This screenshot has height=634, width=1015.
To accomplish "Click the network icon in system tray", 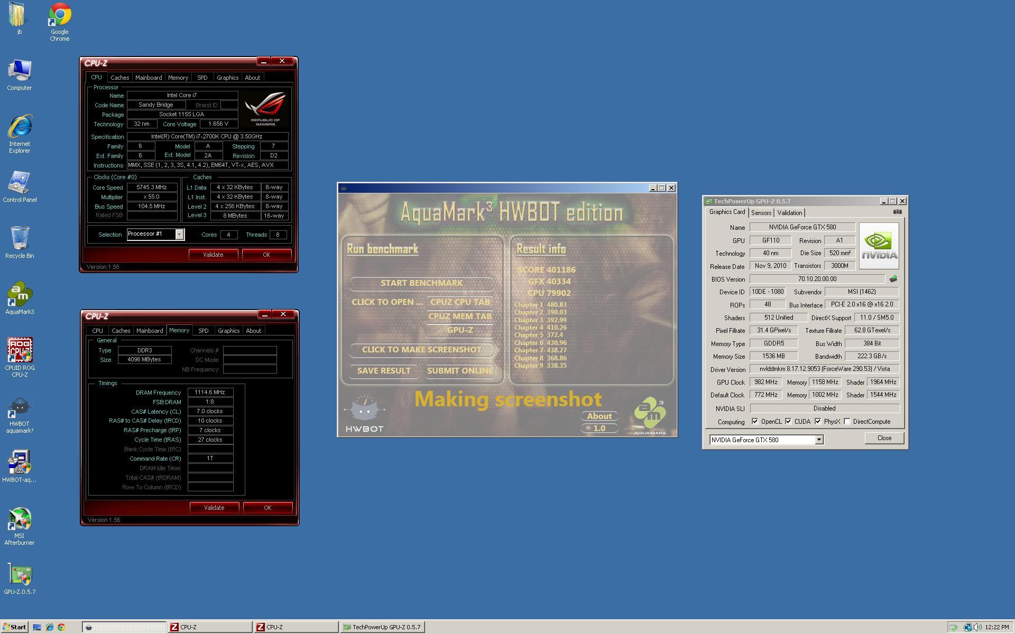I will pos(967,627).
